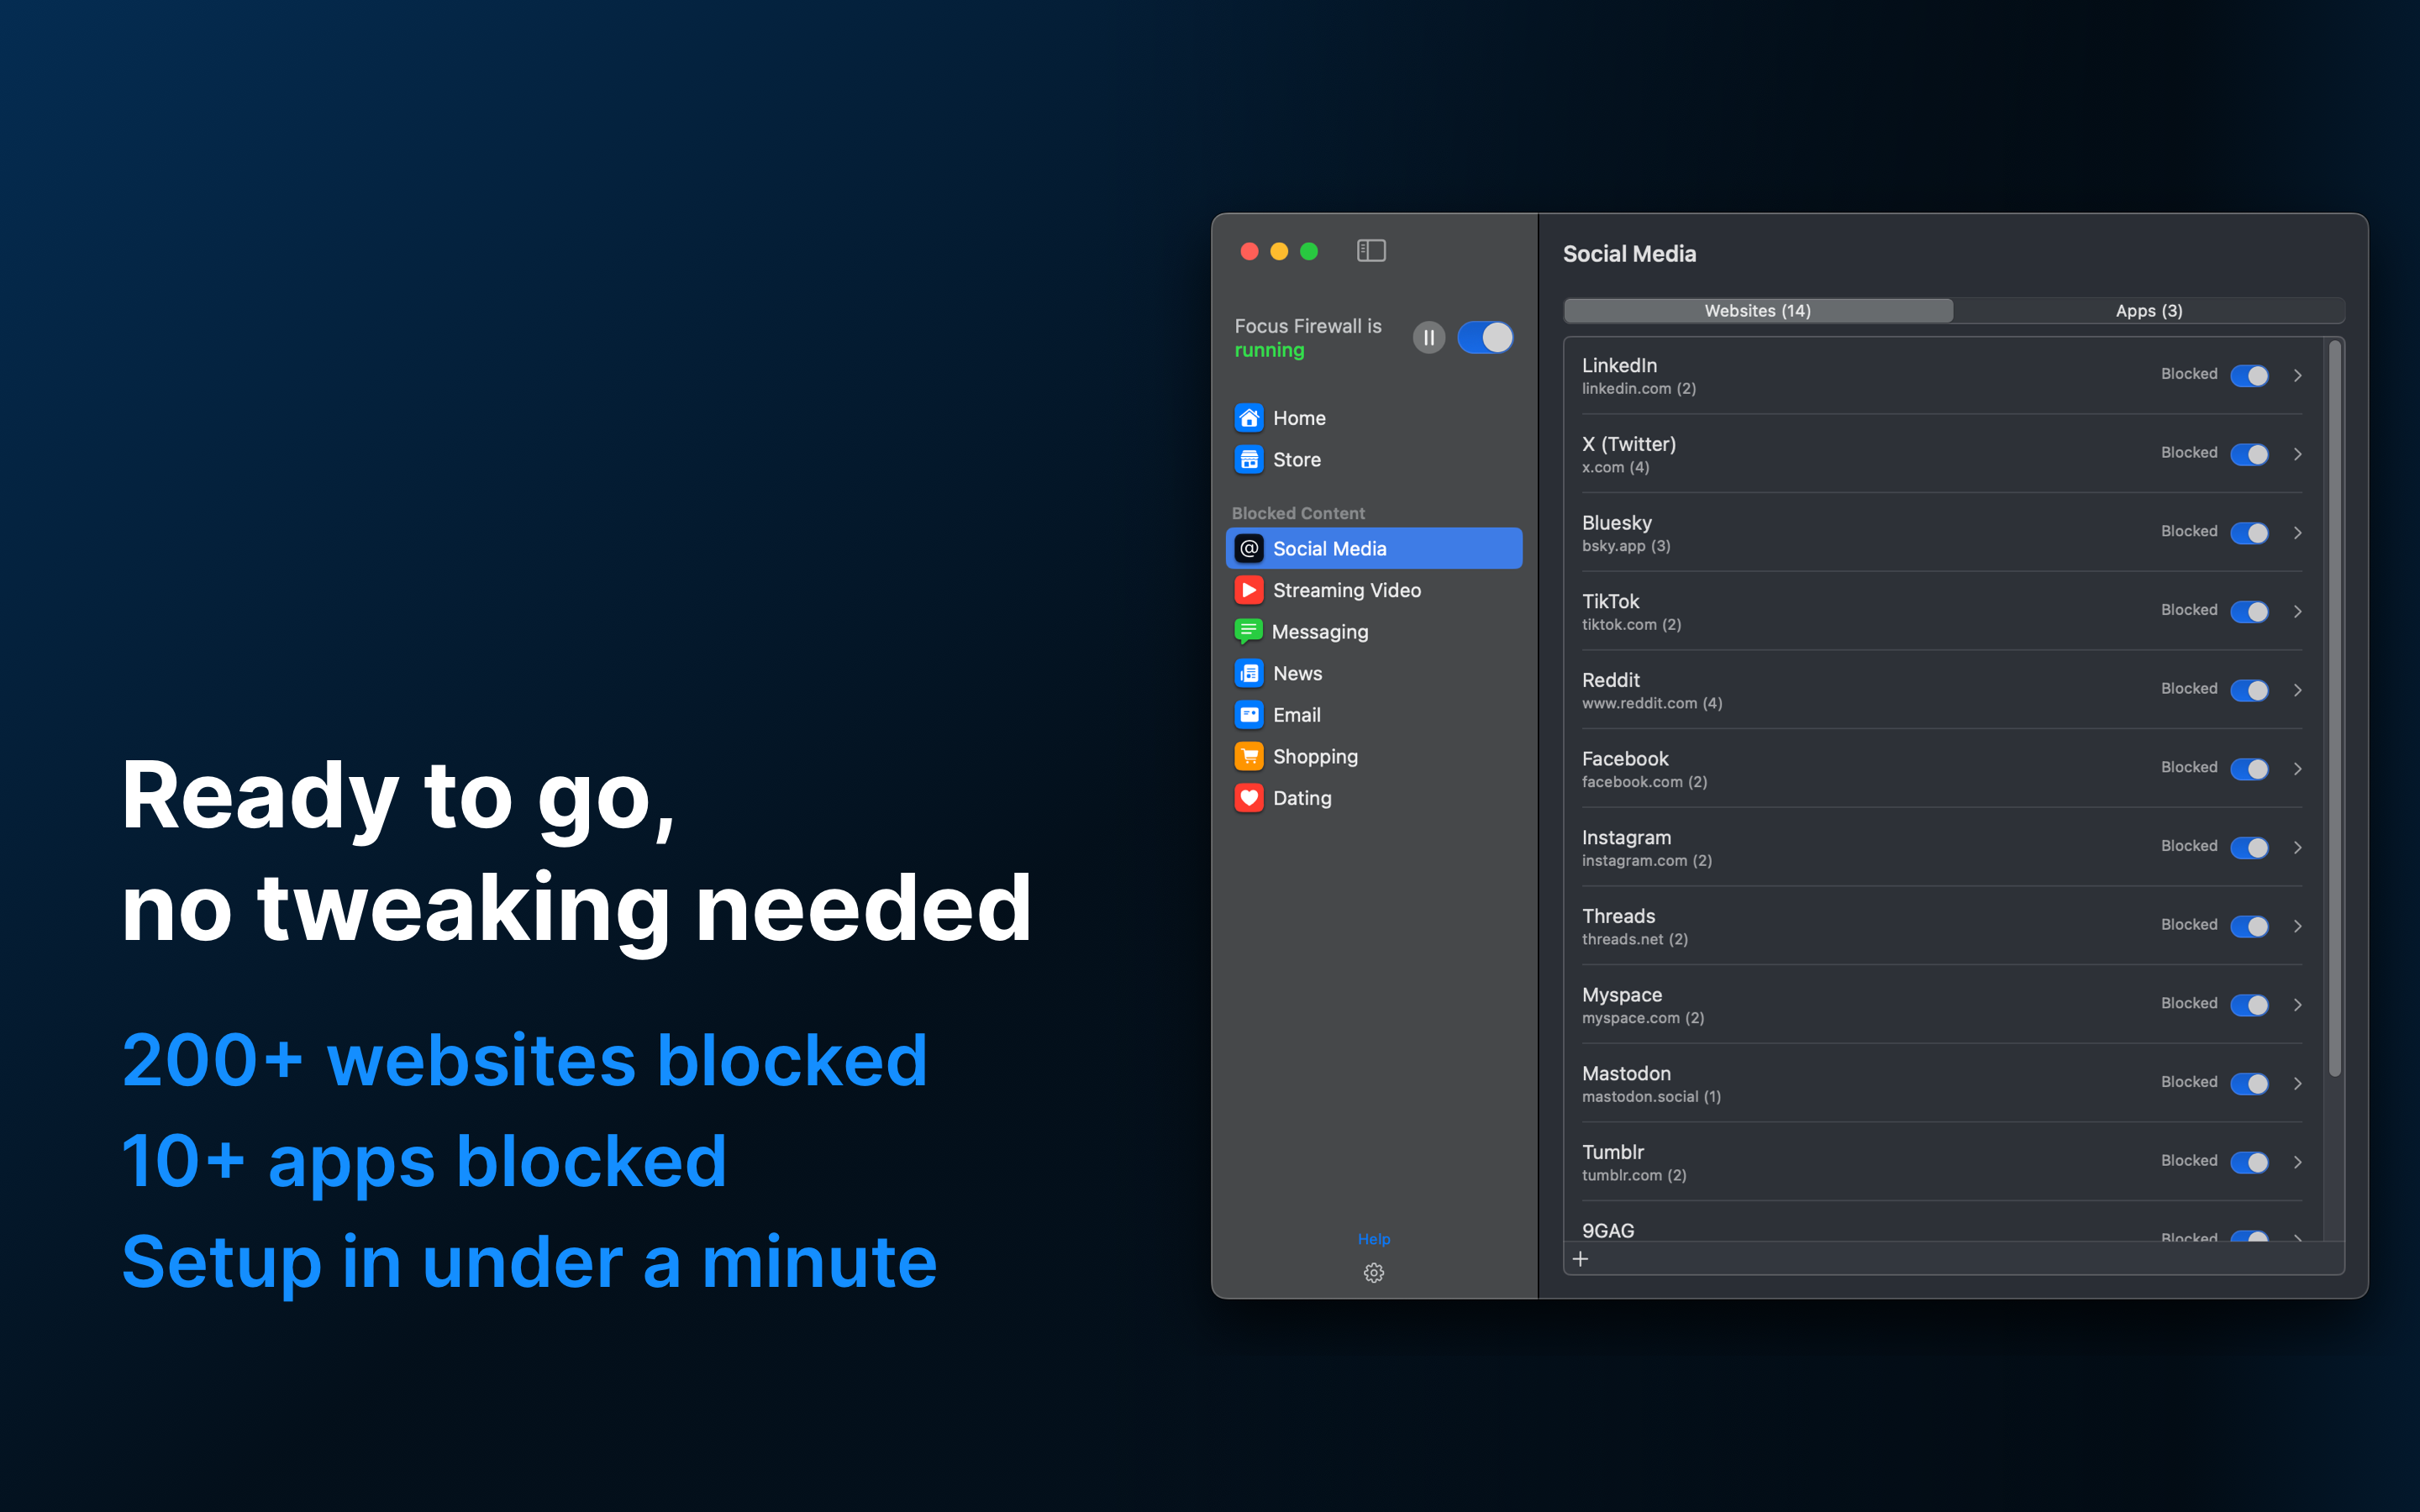Toggle the LinkedIn blocked switch
The image size is (2420, 1512).
tap(2249, 376)
